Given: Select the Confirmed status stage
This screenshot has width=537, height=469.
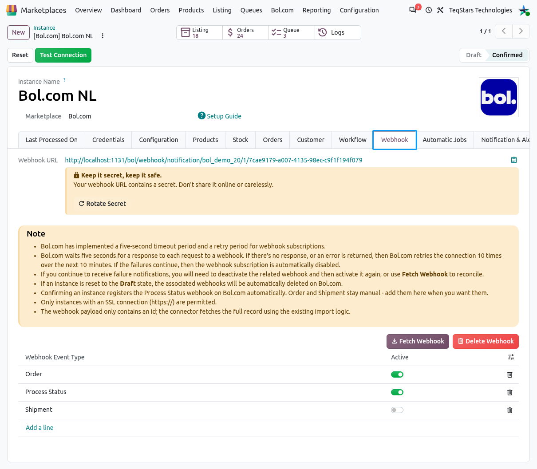Looking at the screenshot, I should 507,55.
